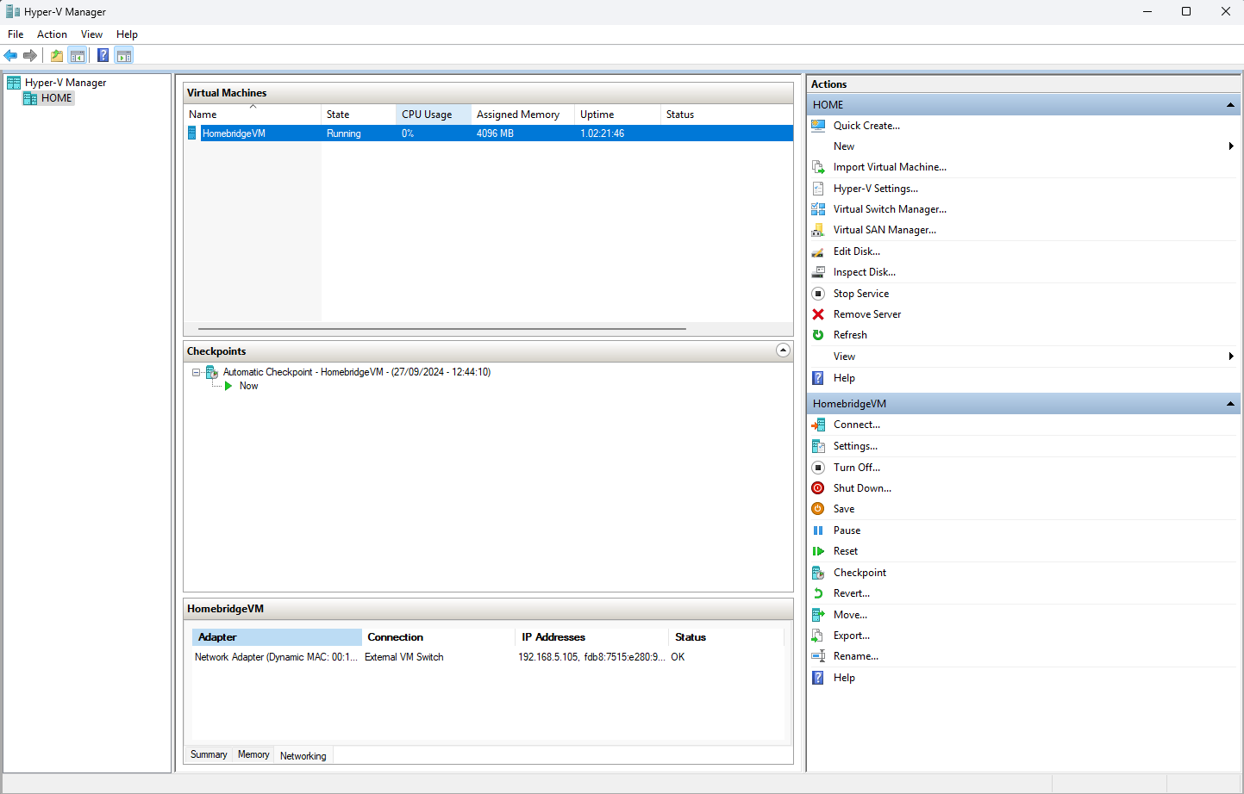Click Help under HOME actions
1244x794 pixels.
coord(844,378)
